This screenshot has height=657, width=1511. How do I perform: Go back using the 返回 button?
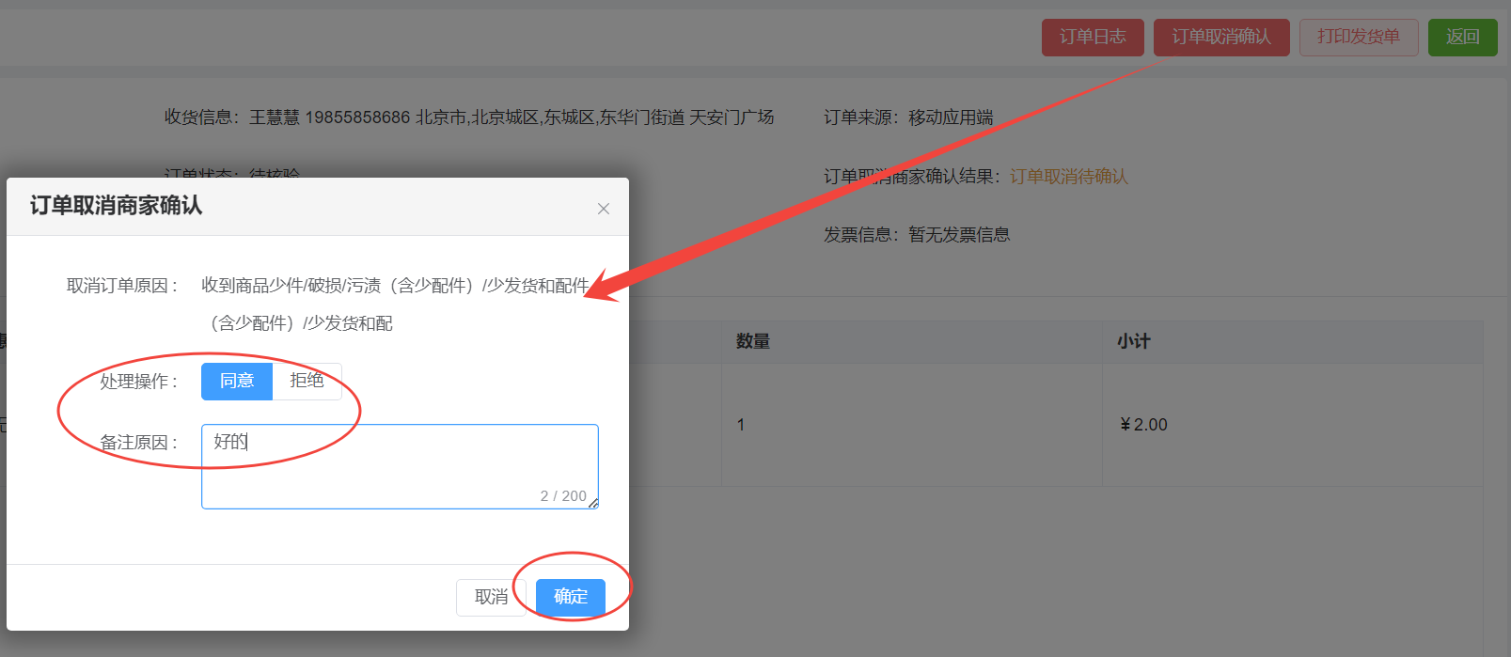pyautogui.click(x=1463, y=38)
